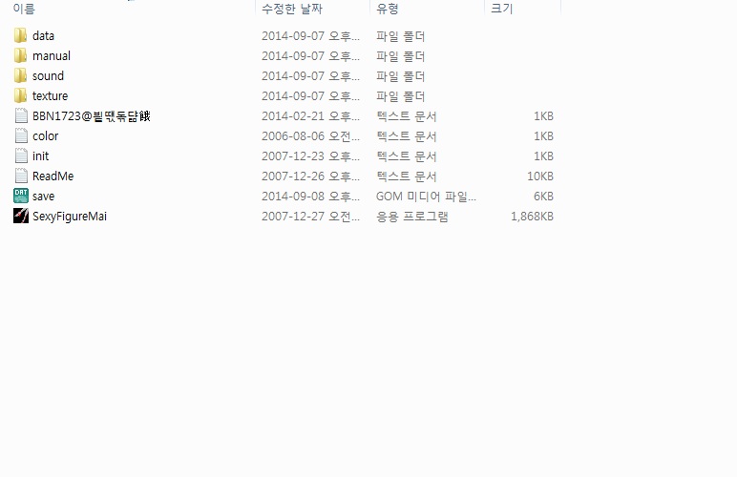Click the 1,868KB size entry
This screenshot has height=477, width=737.
pos(532,217)
